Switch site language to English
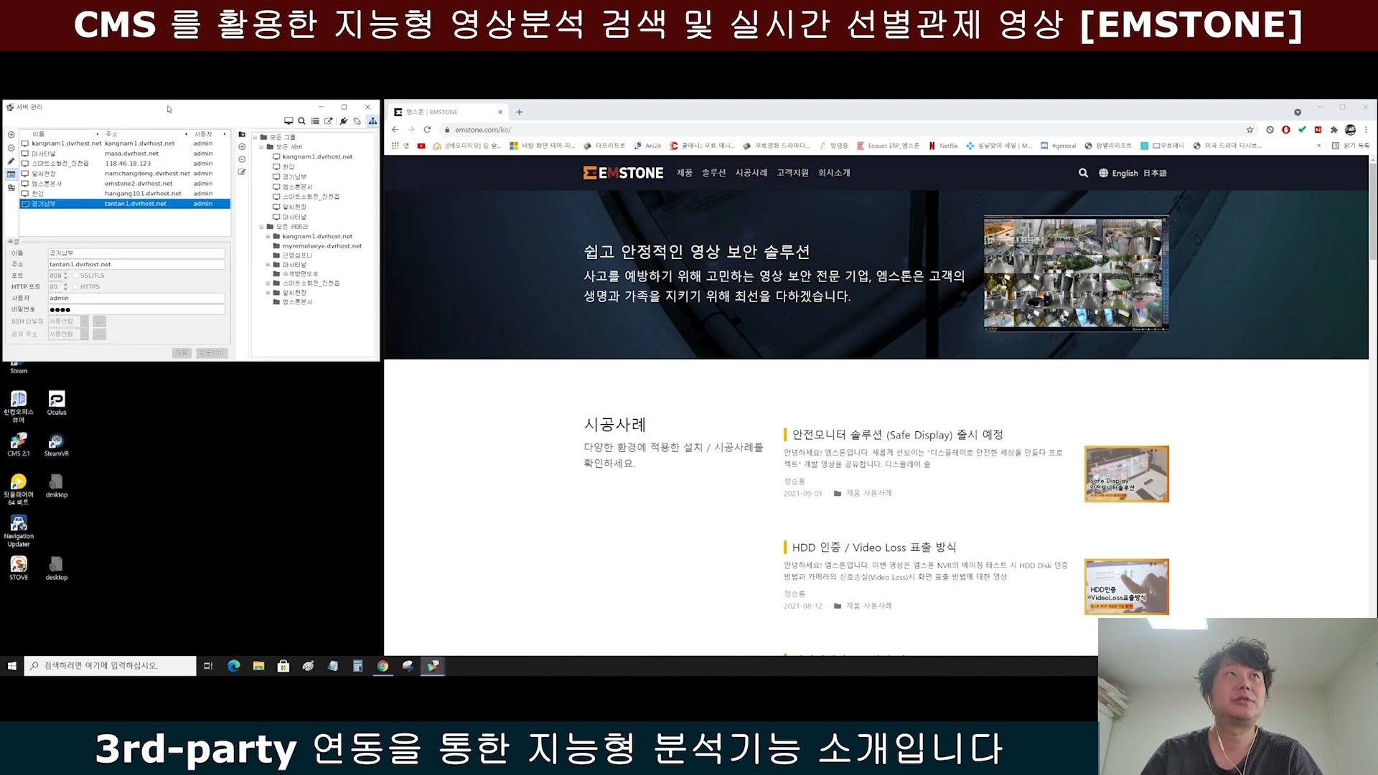This screenshot has width=1378, height=775. [x=1125, y=174]
